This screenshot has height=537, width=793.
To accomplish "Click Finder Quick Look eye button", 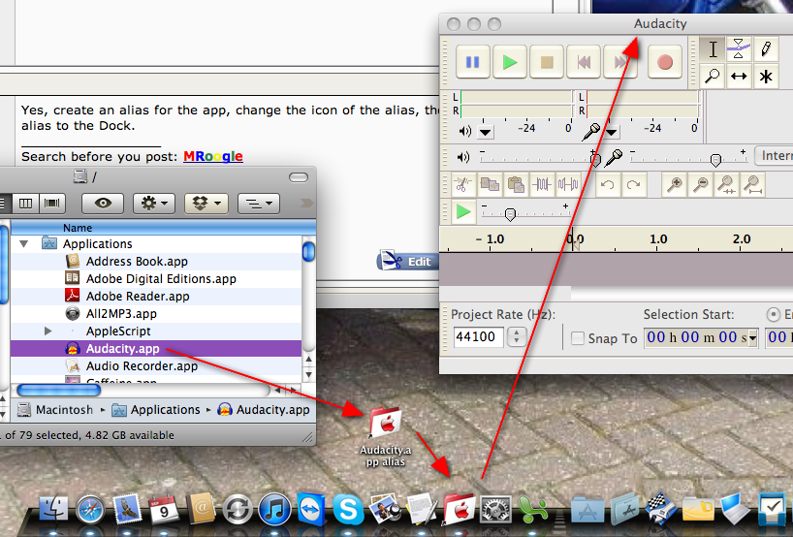I will (x=103, y=204).
